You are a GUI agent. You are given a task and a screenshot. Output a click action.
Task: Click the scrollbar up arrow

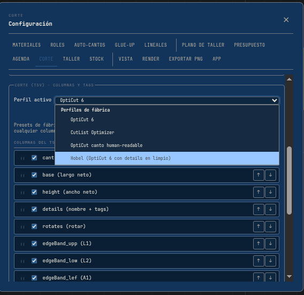pyautogui.click(x=289, y=79)
